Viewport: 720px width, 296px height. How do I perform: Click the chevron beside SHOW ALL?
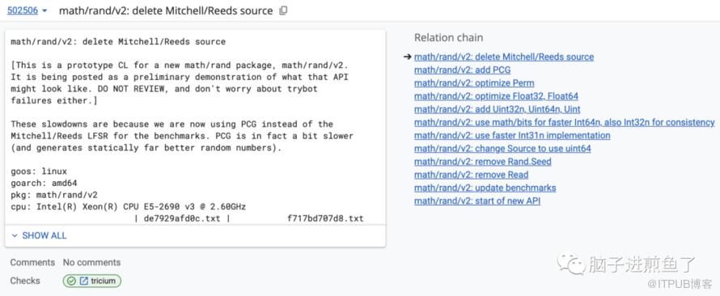(15, 235)
